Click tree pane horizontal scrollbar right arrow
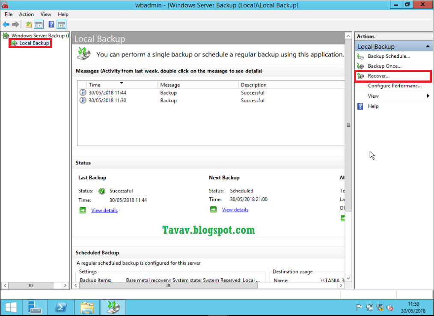The image size is (434, 316). [x=65, y=285]
